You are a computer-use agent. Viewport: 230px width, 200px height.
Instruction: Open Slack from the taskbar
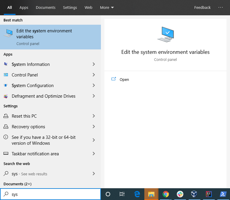[x=180, y=194]
